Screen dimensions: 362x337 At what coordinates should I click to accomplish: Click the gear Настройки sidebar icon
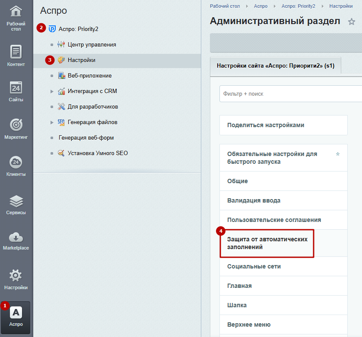coord(16,279)
